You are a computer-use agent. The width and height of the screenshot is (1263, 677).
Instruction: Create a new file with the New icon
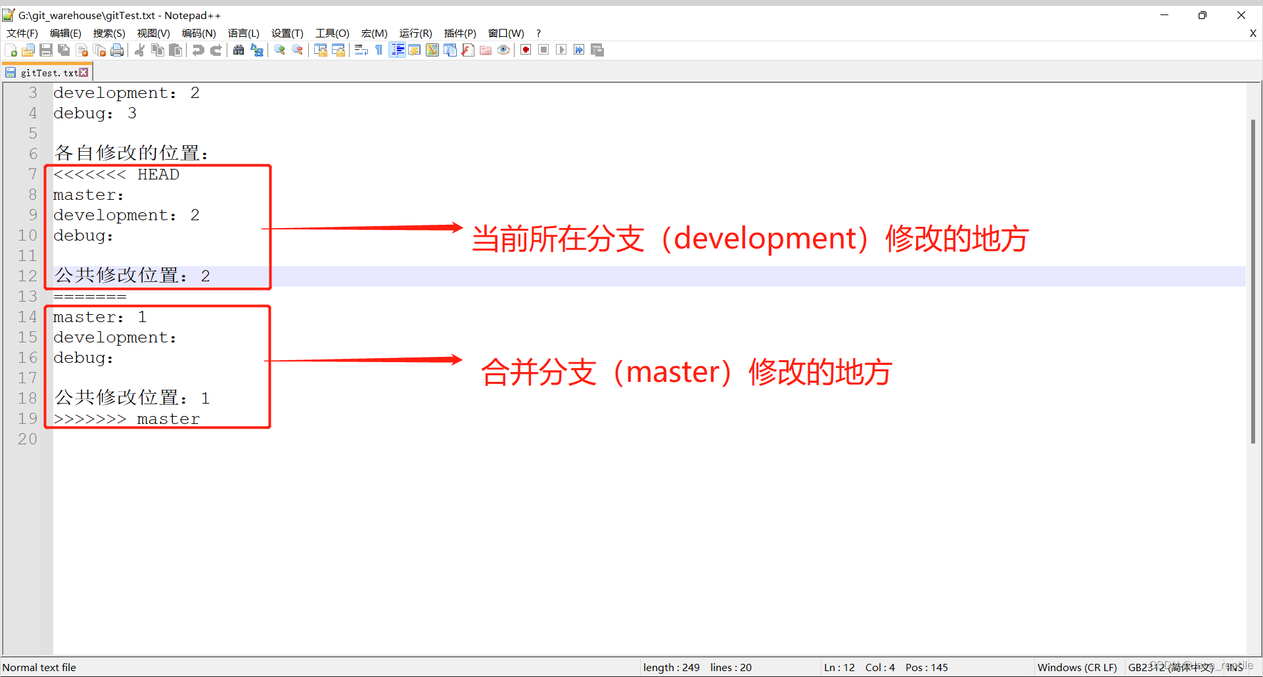(x=11, y=50)
